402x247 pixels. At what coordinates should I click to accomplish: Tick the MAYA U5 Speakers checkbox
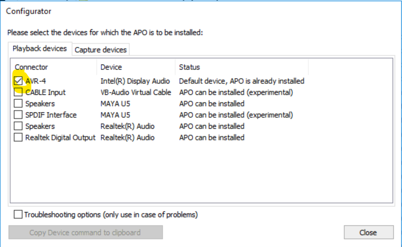coord(18,104)
